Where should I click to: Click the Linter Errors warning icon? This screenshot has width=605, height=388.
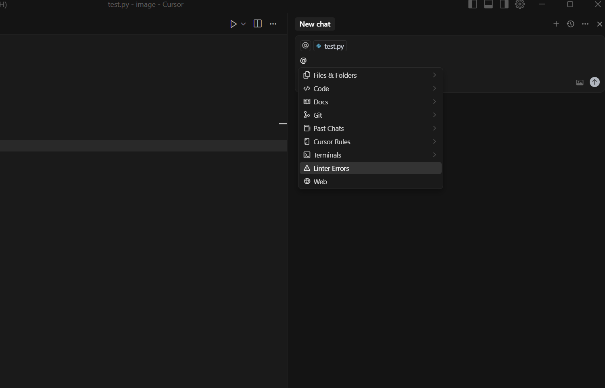click(307, 168)
